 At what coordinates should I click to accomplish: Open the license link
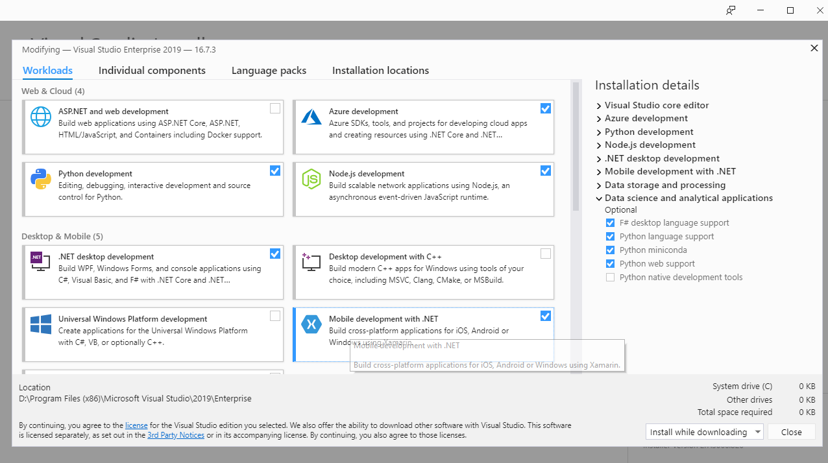click(x=136, y=425)
